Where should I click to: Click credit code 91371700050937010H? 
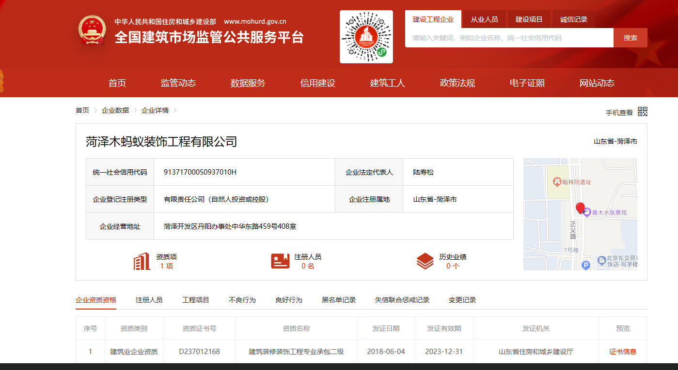click(x=200, y=172)
